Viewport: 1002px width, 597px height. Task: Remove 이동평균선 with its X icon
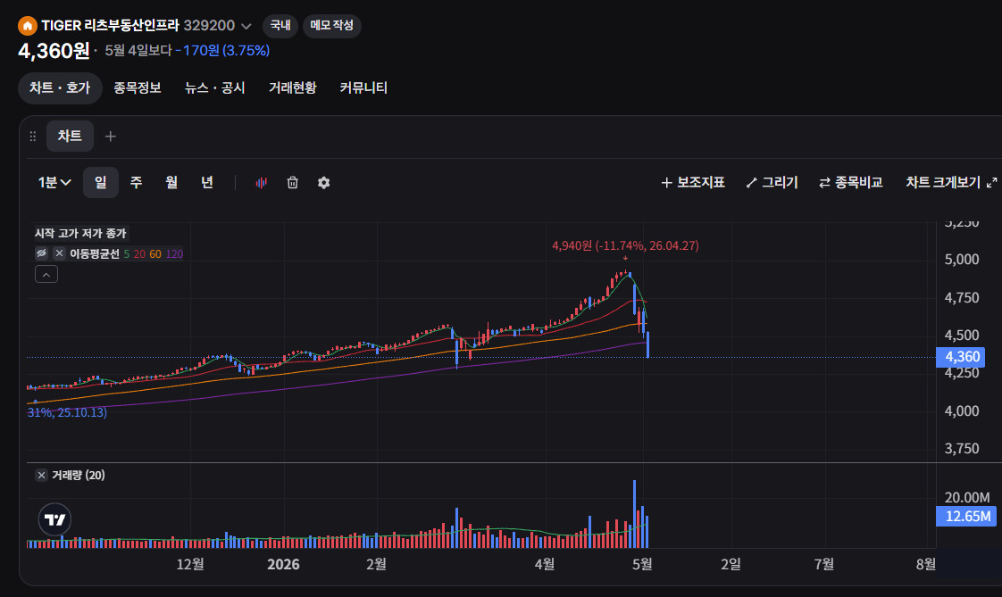click(x=60, y=253)
